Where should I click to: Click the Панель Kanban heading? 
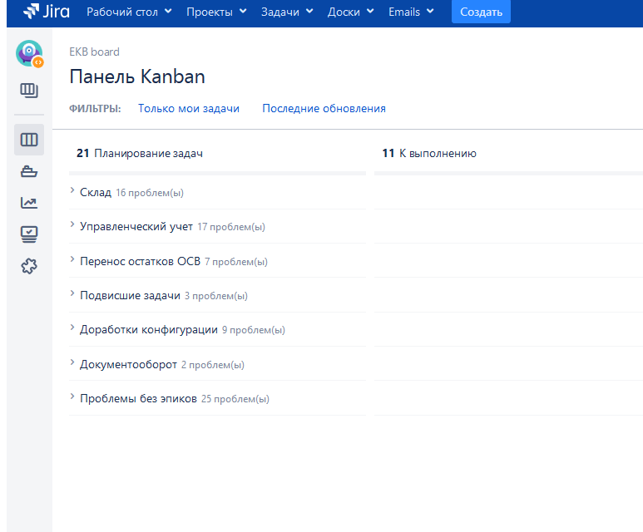137,76
